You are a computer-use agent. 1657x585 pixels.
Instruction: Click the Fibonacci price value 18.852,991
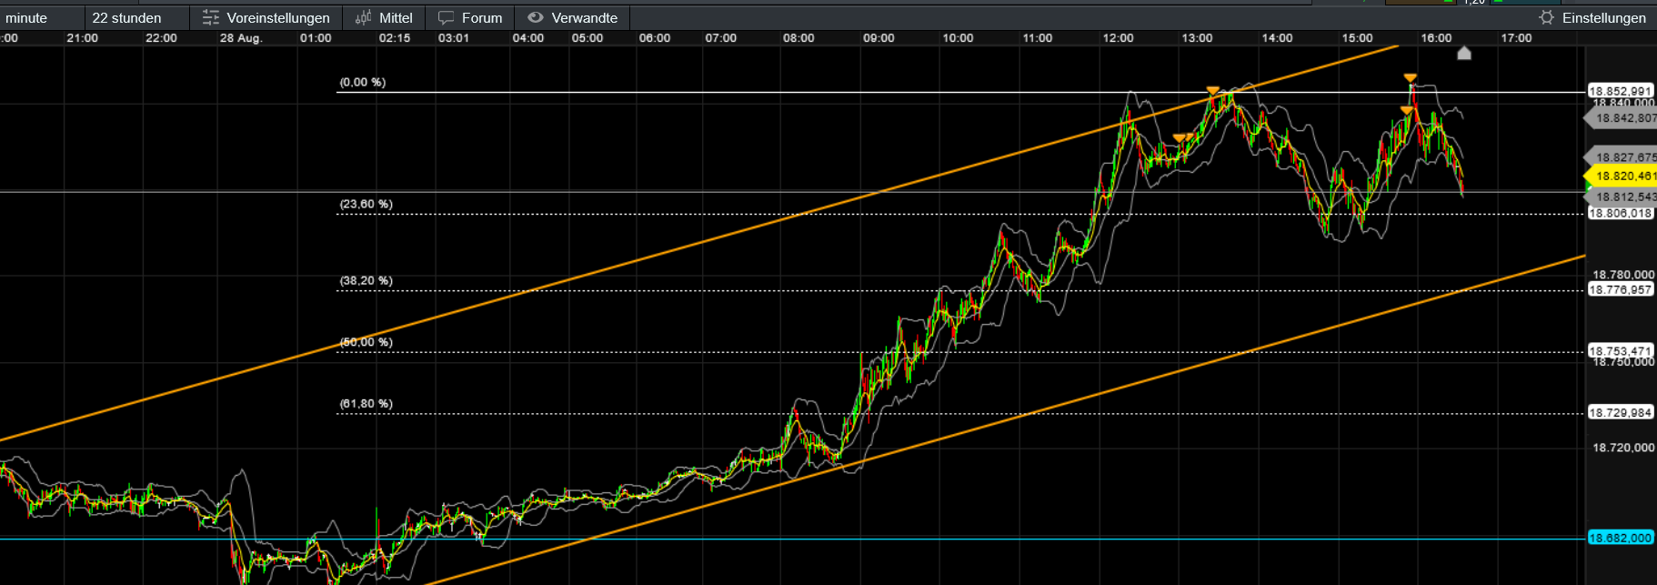tap(1621, 91)
